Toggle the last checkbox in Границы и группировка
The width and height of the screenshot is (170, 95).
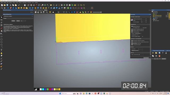(132, 45)
